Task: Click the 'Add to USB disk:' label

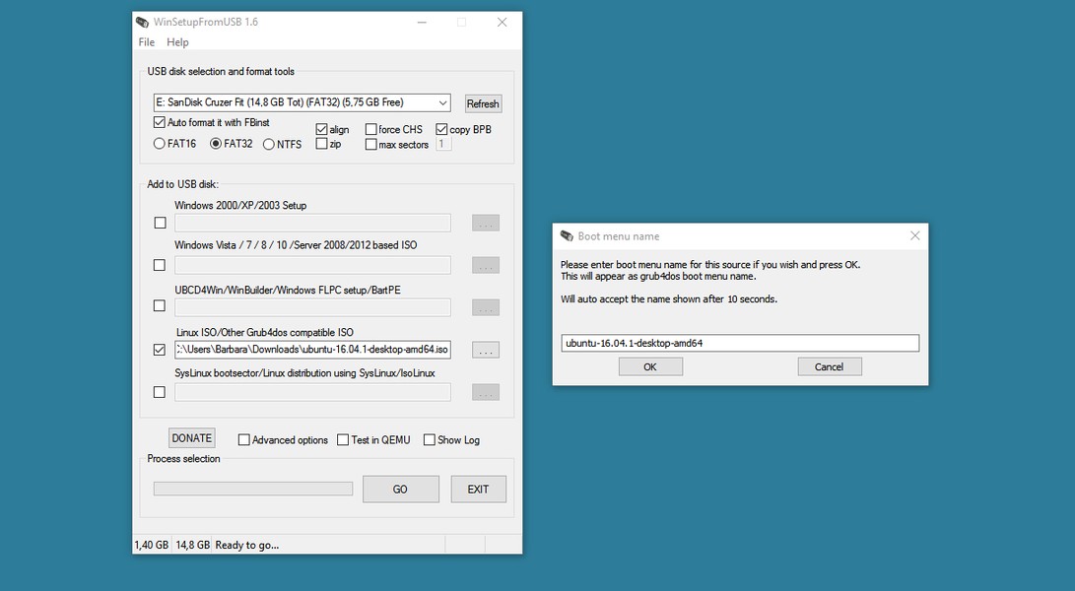Action: (183, 184)
